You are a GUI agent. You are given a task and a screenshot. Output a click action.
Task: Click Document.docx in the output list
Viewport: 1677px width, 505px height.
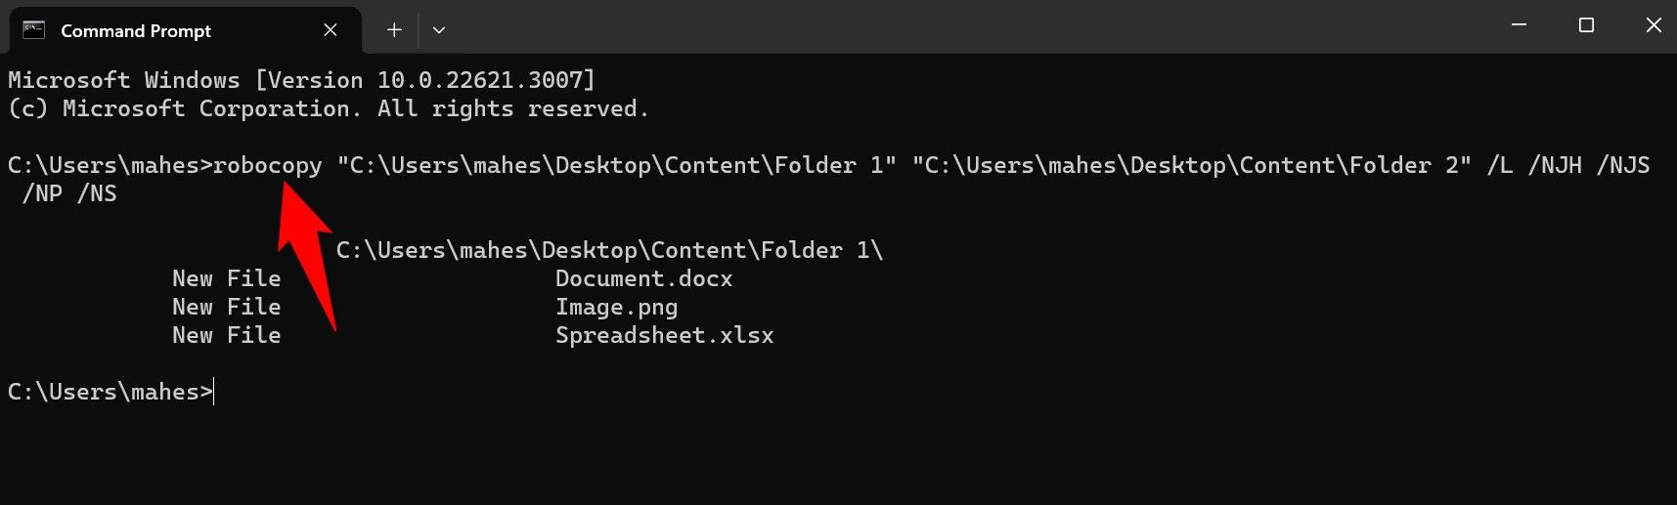point(643,278)
